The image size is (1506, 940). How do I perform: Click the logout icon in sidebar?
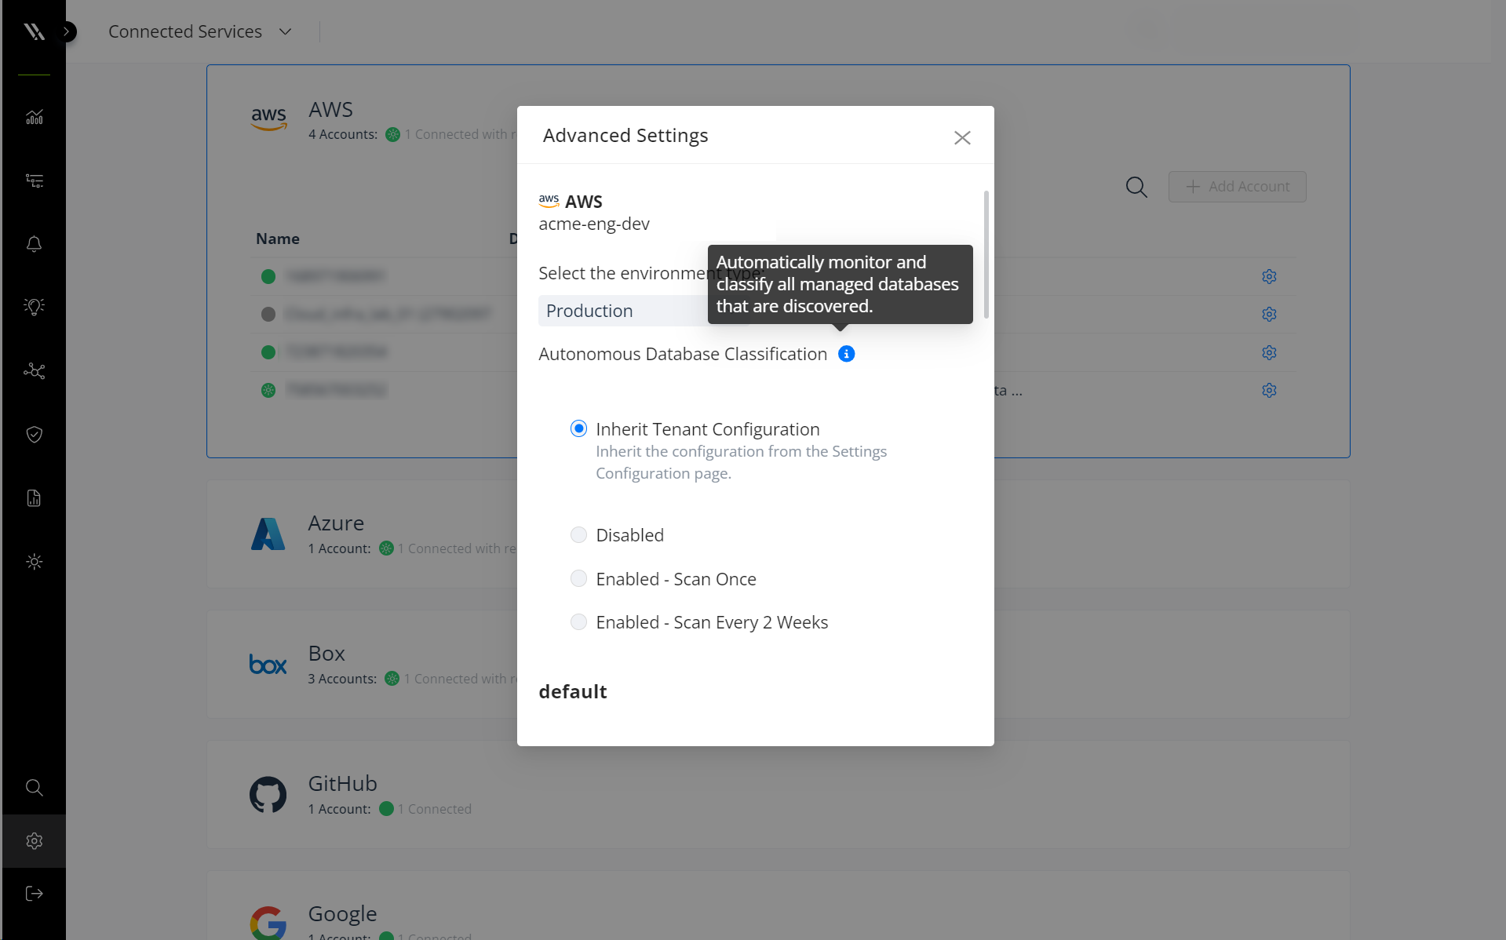point(34,893)
